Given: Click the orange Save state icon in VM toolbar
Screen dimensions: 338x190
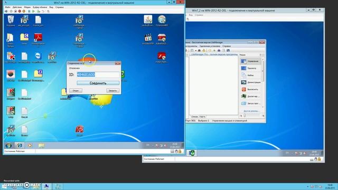Looking at the screenshot, I should [24, 11].
